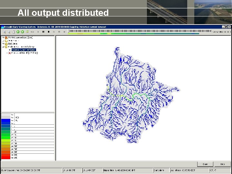Click the orange legend swatch
The height and width of the screenshot is (174, 232).
tap(6, 149)
